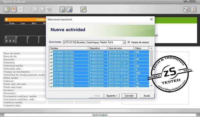Select calendar day 4 with runner icons

tap(10, 40)
